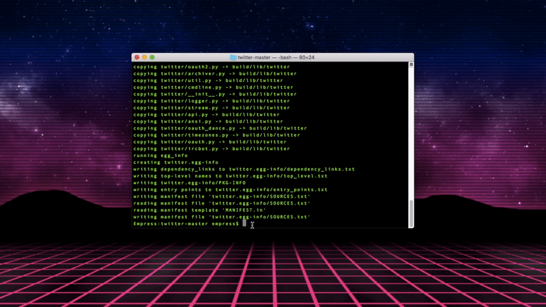Click line 'copying twitter/__init__.py -> build/lib/twitter'
The height and width of the screenshot is (307, 546).
coord(215,94)
